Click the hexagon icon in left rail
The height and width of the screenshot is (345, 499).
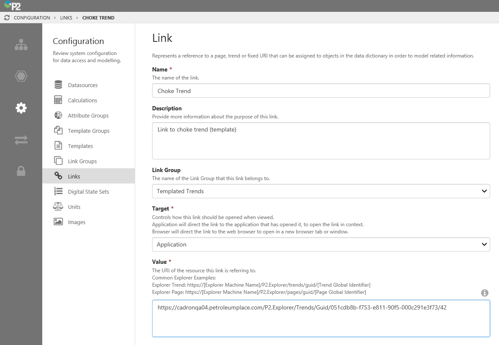click(21, 76)
